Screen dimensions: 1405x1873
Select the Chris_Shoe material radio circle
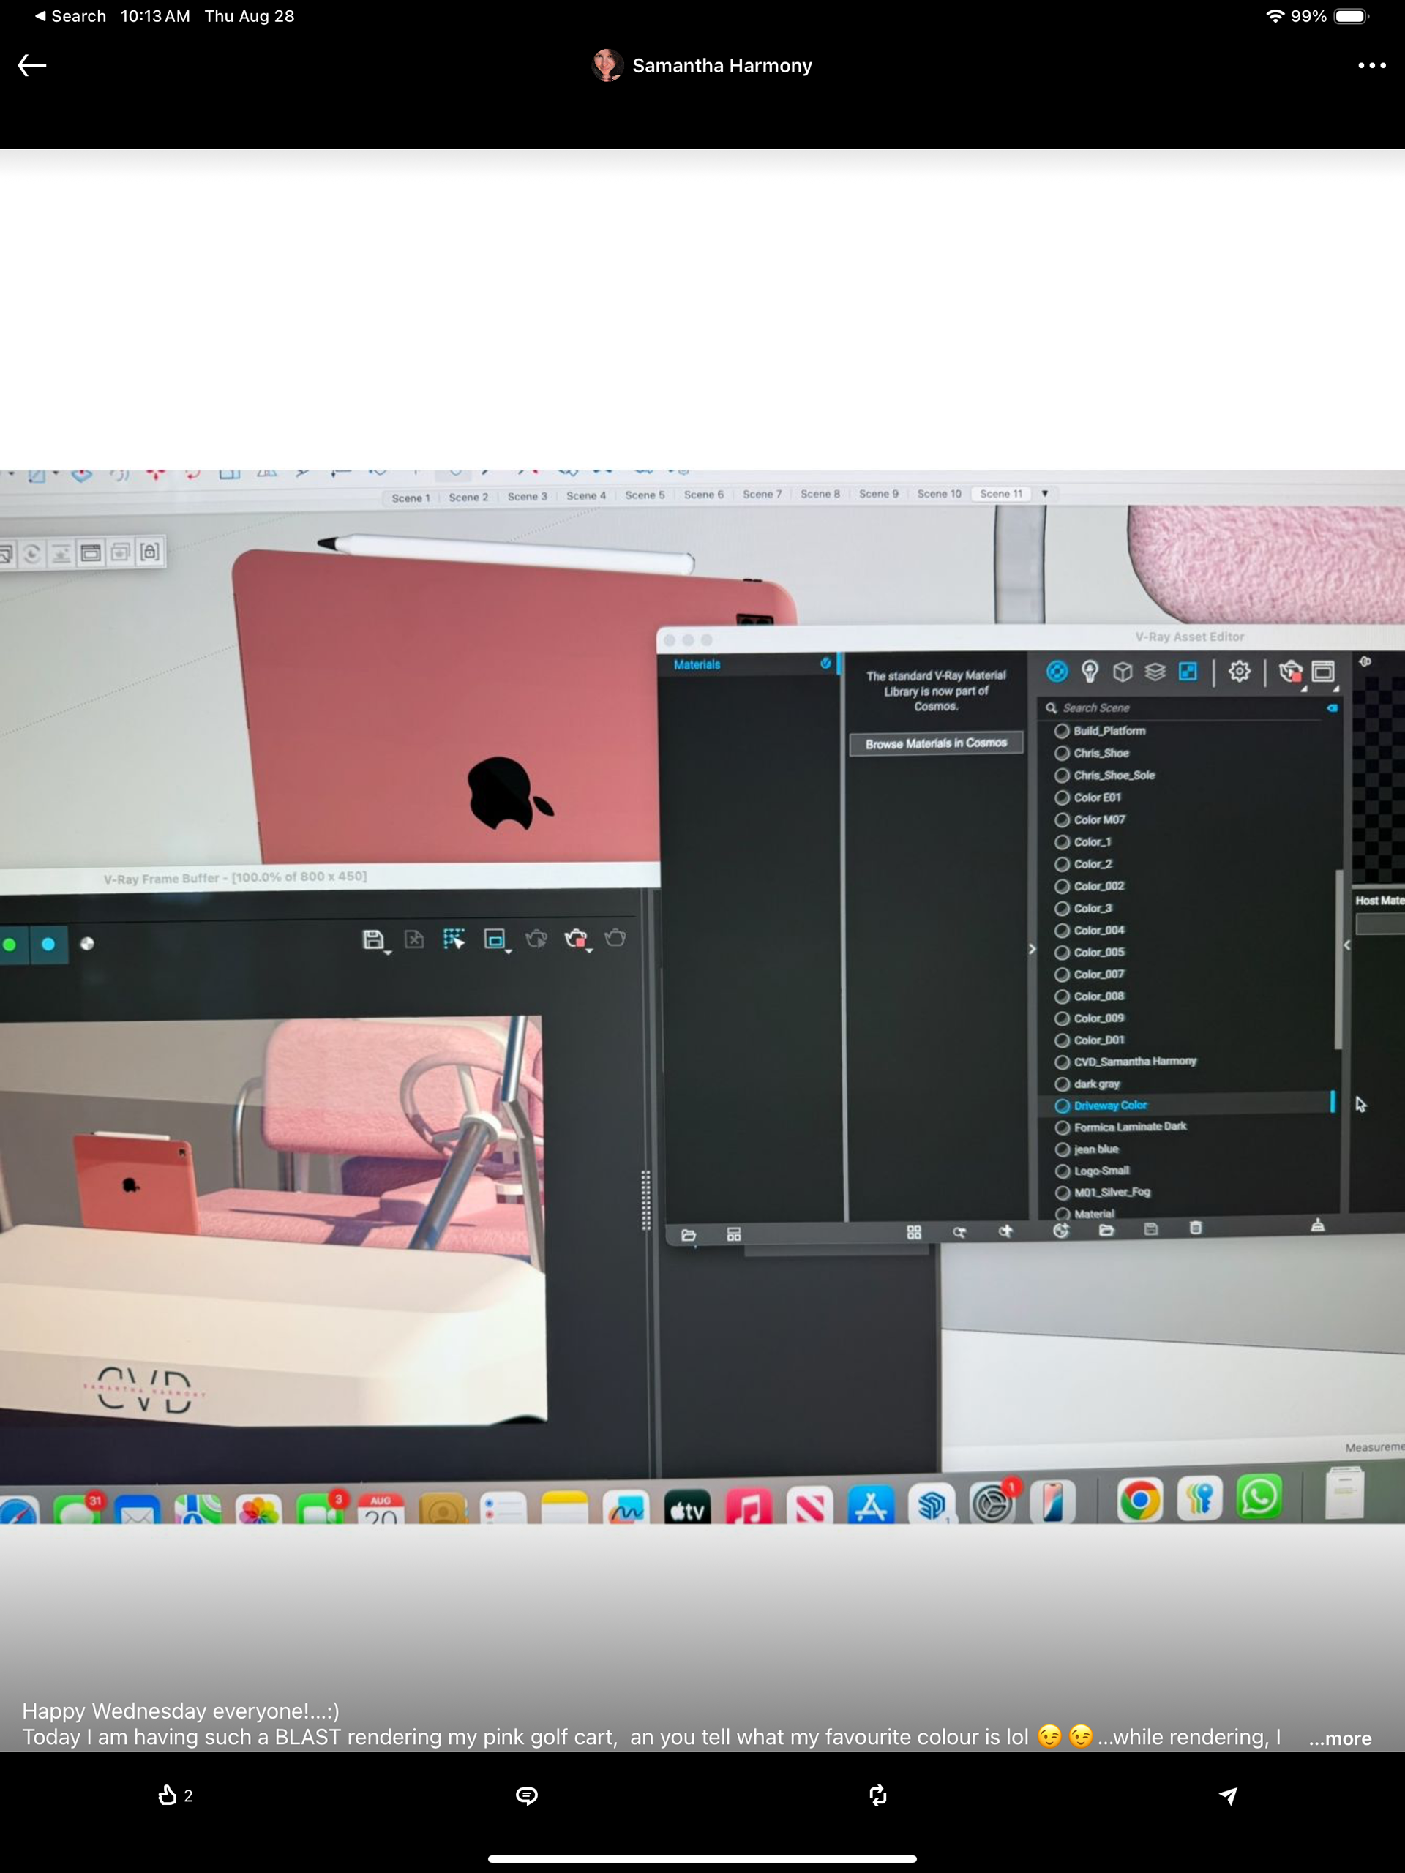(x=1062, y=753)
